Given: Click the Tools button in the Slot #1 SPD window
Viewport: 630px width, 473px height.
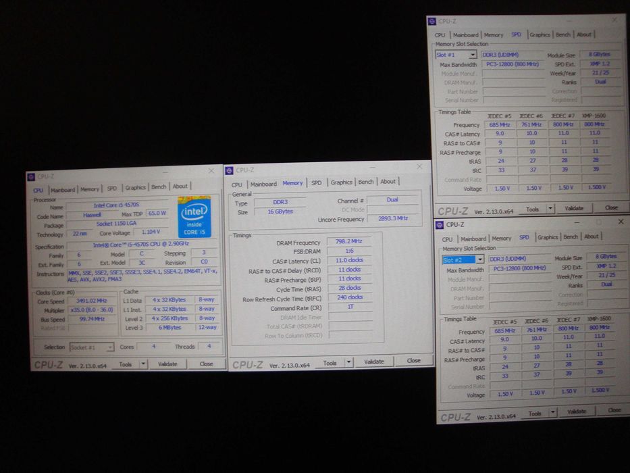Looking at the screenshot, I should (532, 209).
